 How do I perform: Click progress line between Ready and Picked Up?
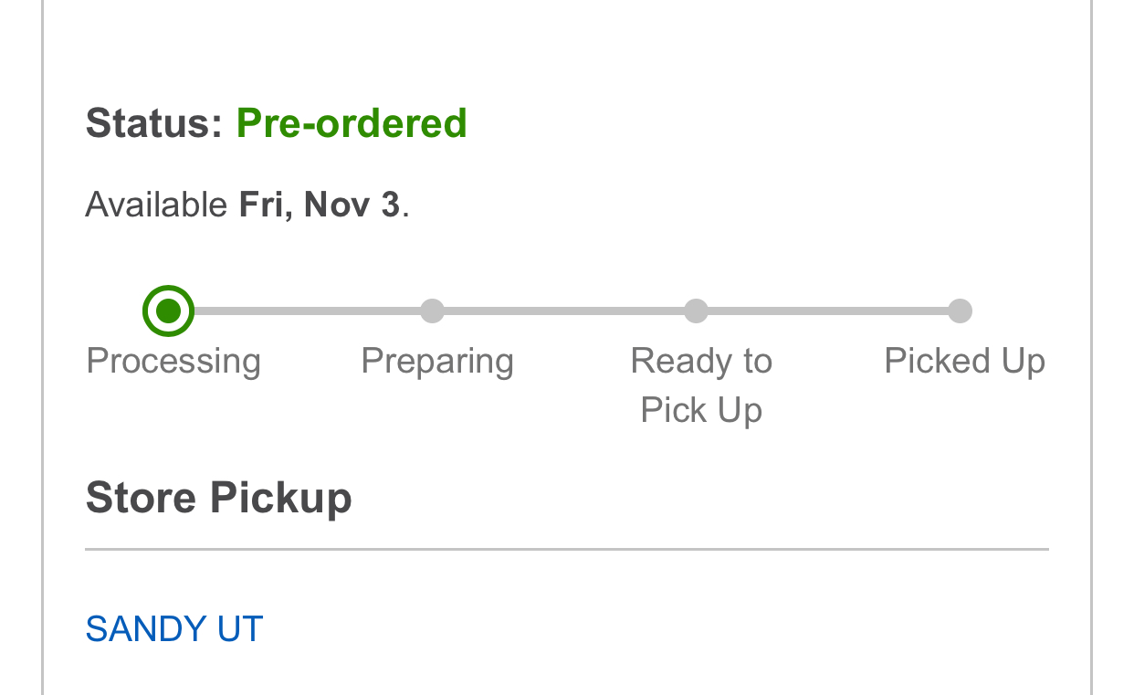tap(827, 311)
